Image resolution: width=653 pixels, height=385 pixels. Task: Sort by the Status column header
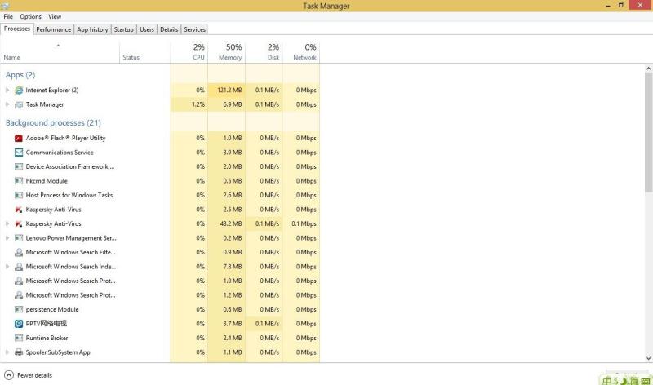pyautogui.click(x=145, y=51)
